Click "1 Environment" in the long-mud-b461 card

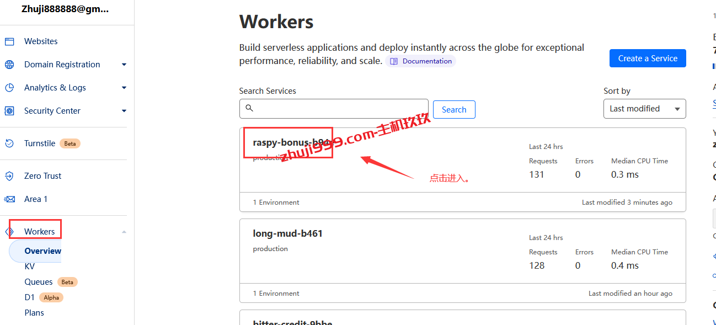coord(276,294)
